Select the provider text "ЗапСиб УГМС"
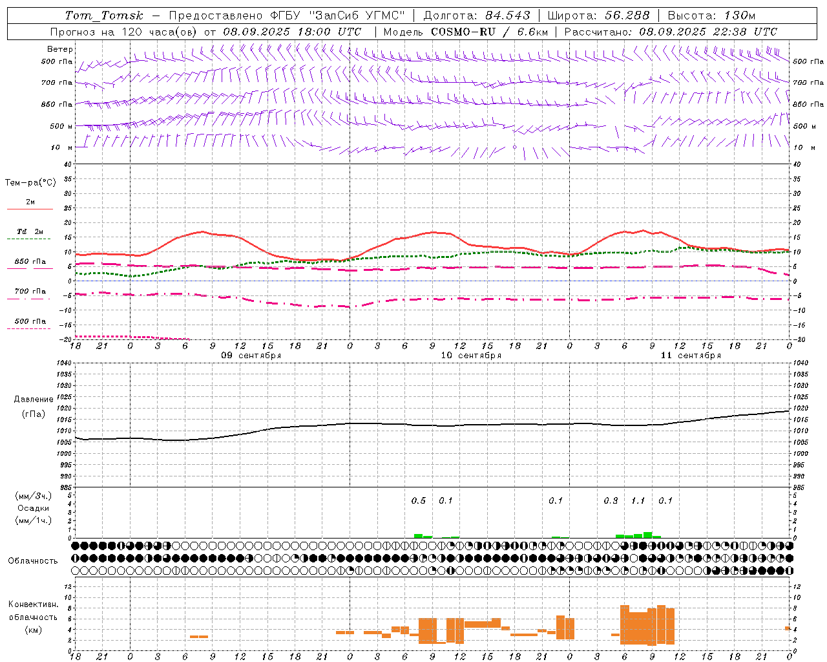 click(357, 16)
